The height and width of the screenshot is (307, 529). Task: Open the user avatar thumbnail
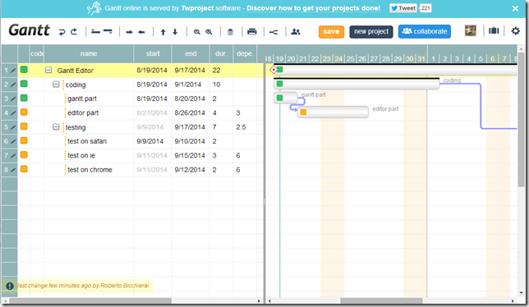coord(471,31)
